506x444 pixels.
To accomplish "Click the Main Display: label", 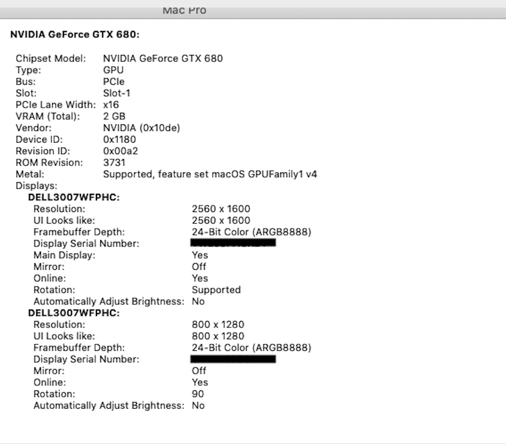I will point(64,255).
